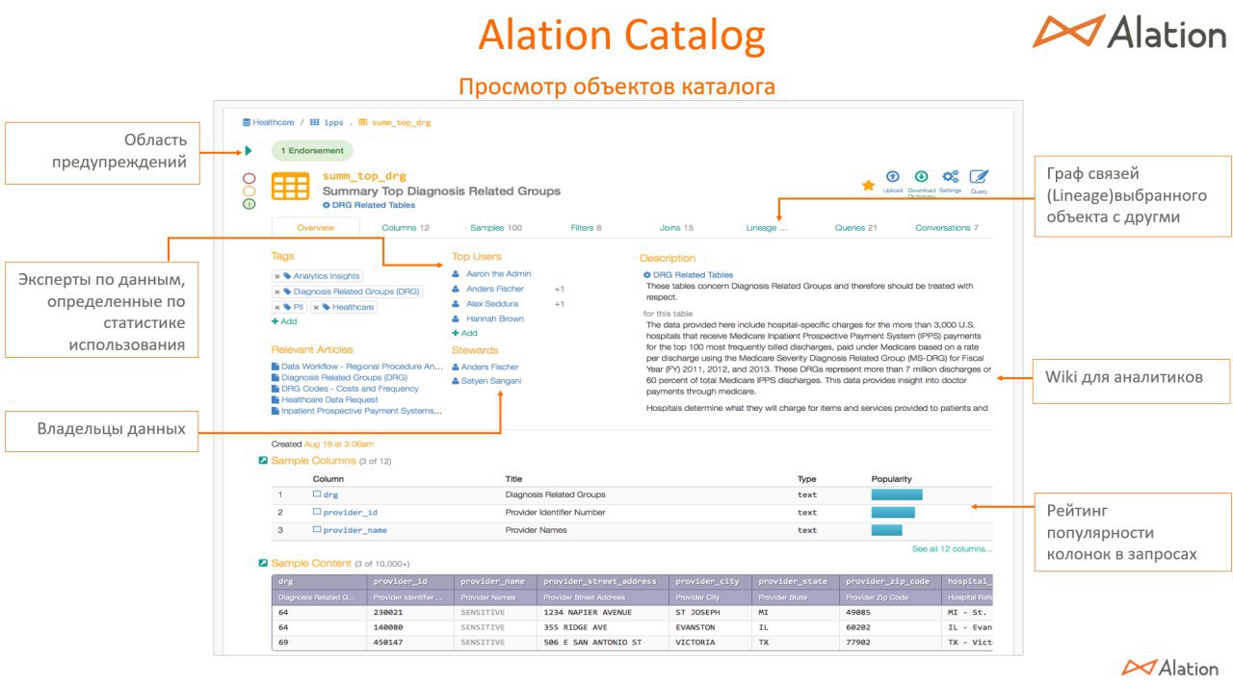
Task: Open the Settings gears icon
Action: 950,177
